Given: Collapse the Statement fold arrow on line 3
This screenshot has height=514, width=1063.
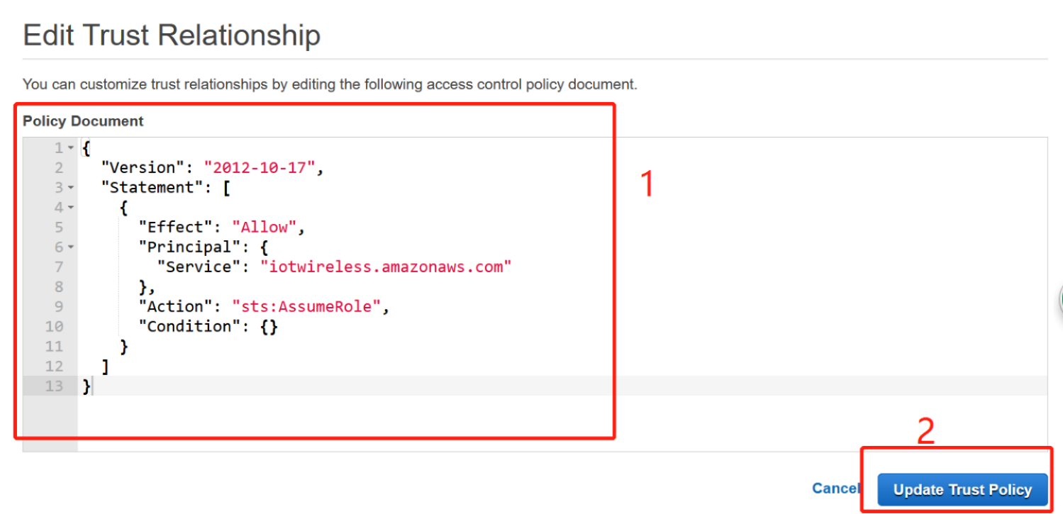Looking at the screenshot, I should coord(70,188).
